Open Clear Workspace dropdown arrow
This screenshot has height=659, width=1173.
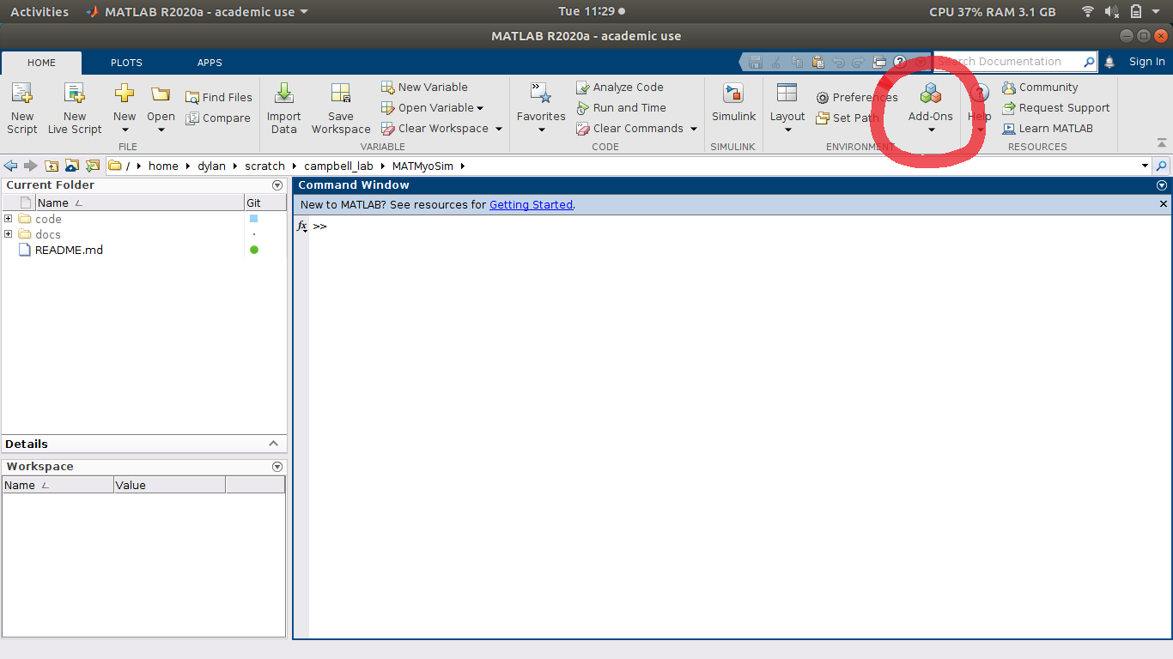click(x=499, y=129)
